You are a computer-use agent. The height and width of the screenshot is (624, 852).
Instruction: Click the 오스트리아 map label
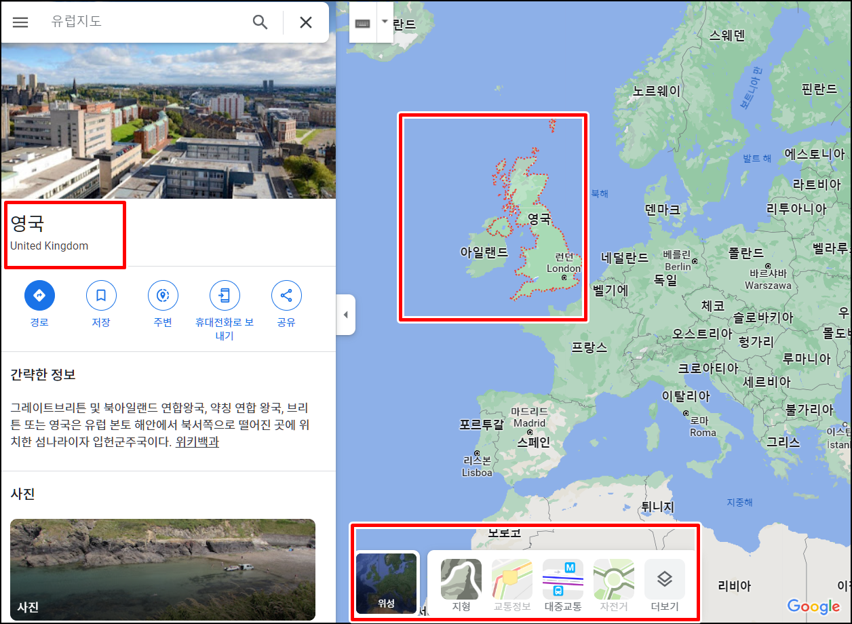(x=702, y=334)
